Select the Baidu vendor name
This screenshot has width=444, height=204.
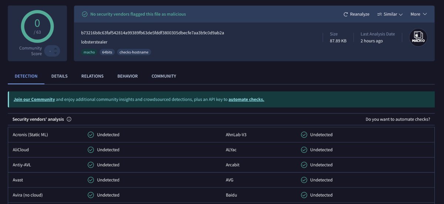tap(231, 195)
